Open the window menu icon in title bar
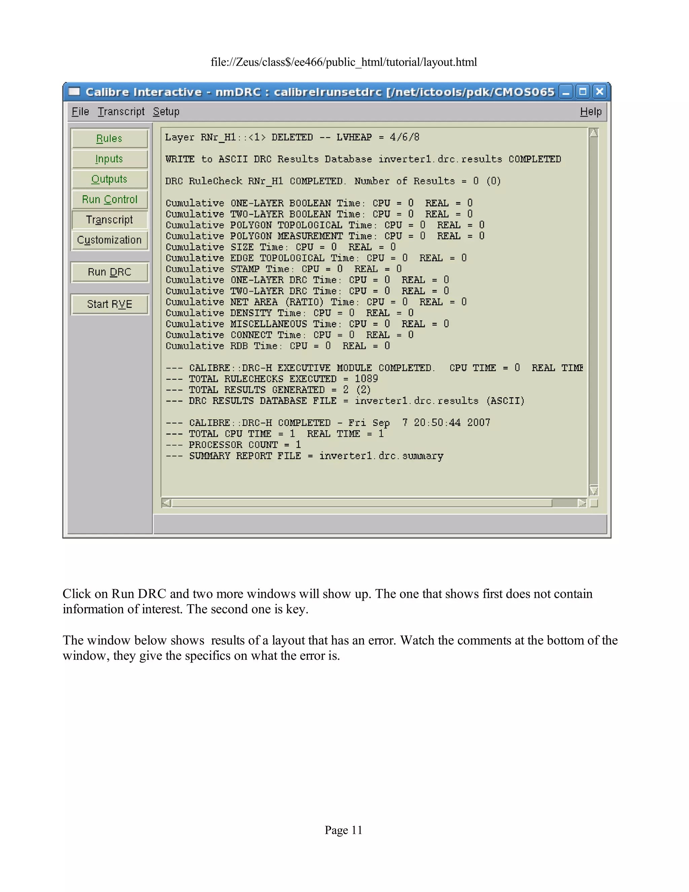The image size is (689, 892). pos(74,92)
